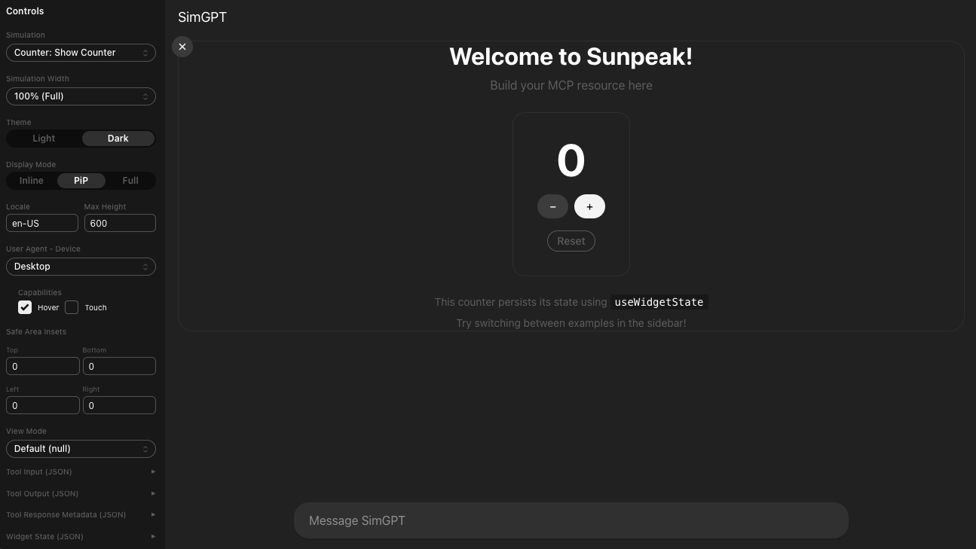Switch display mode to Full

tap(130, 181)
